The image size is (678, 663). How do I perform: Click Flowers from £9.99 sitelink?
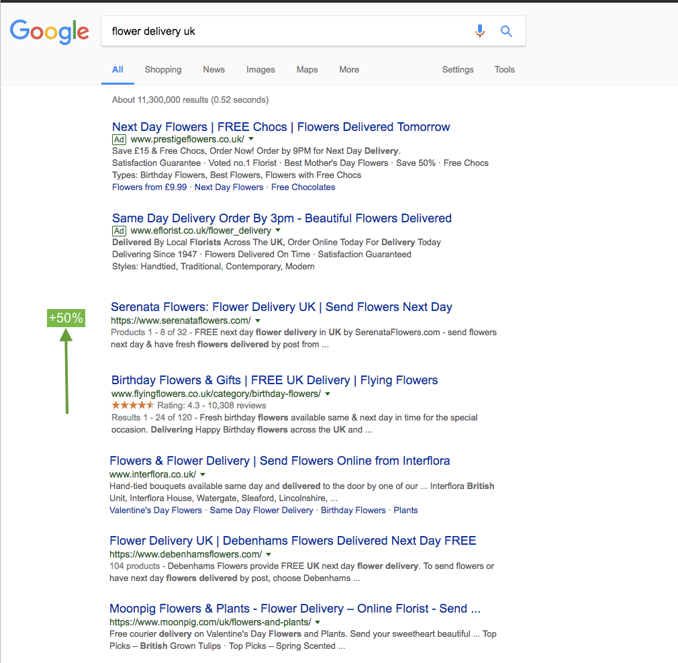[x=149, y=187]
